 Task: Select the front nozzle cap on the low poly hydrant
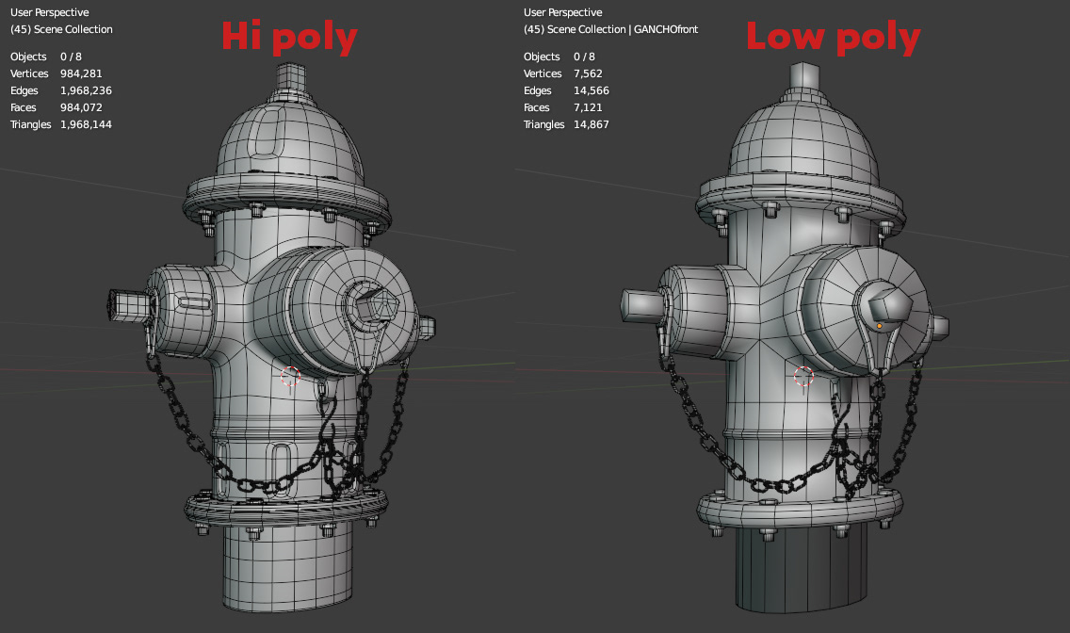[868, 310]
